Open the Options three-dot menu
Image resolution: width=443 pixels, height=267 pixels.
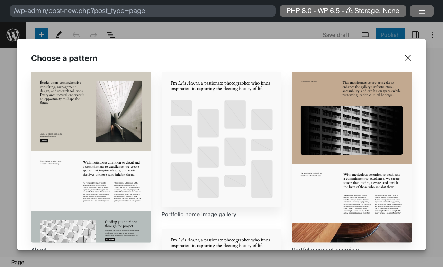(x=433, y=35)
